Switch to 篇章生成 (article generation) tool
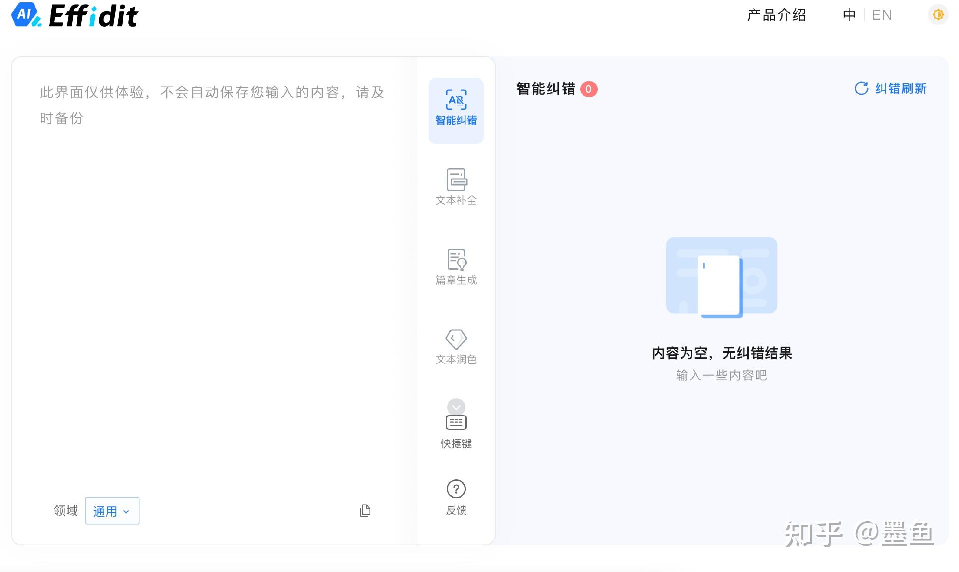The image size is (959, 572). [x=455, y=267]
